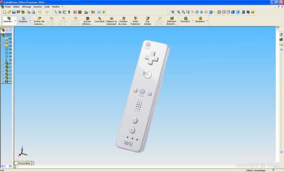Click the New document icon
The height and width of the screenshot is (172, 284).
point(5,12)
